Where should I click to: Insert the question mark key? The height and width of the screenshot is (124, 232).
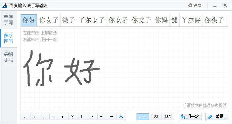(73, 117)
